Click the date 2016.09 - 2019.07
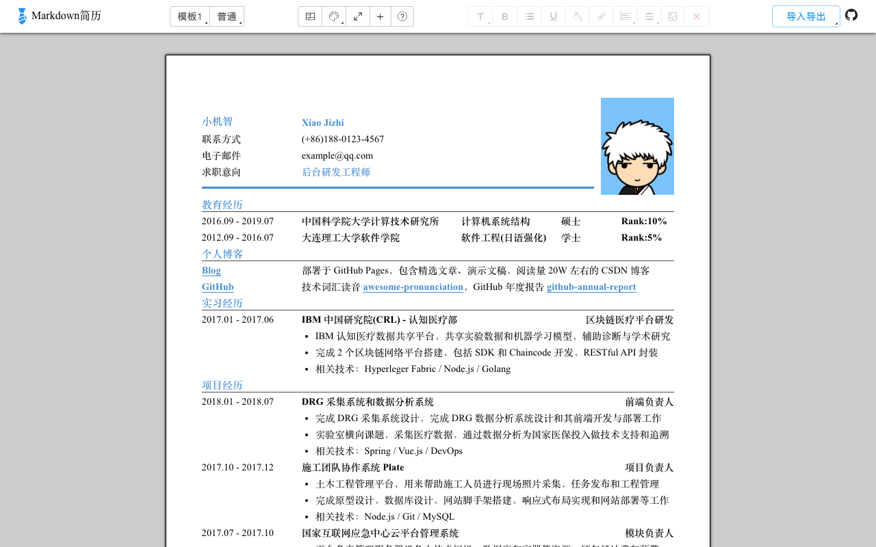 237,222
